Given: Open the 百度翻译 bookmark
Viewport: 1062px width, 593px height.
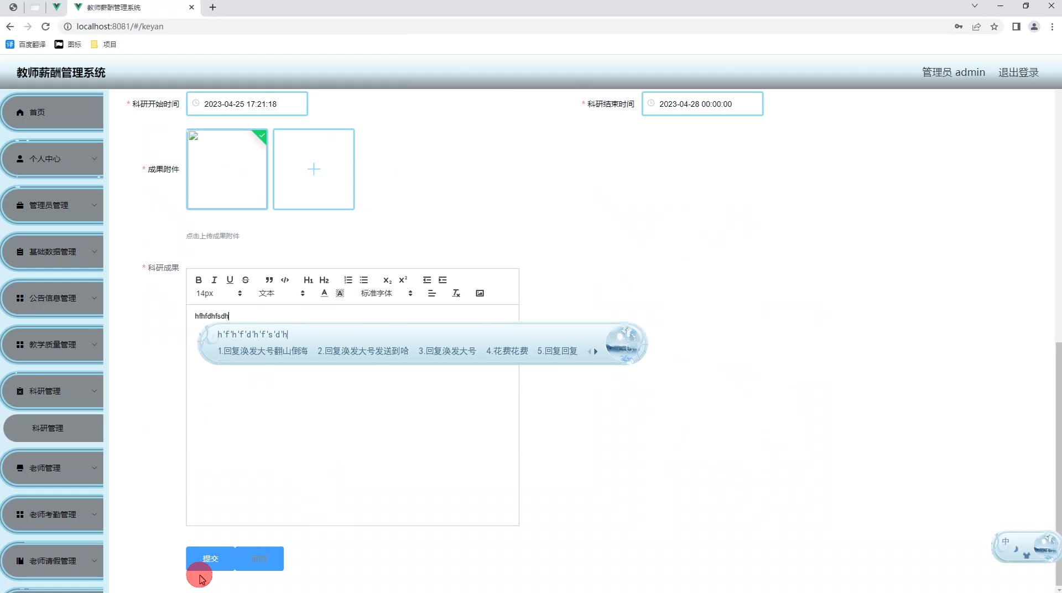Looking at the screenshot, I should pyautogui.click(x=25, y=44).
